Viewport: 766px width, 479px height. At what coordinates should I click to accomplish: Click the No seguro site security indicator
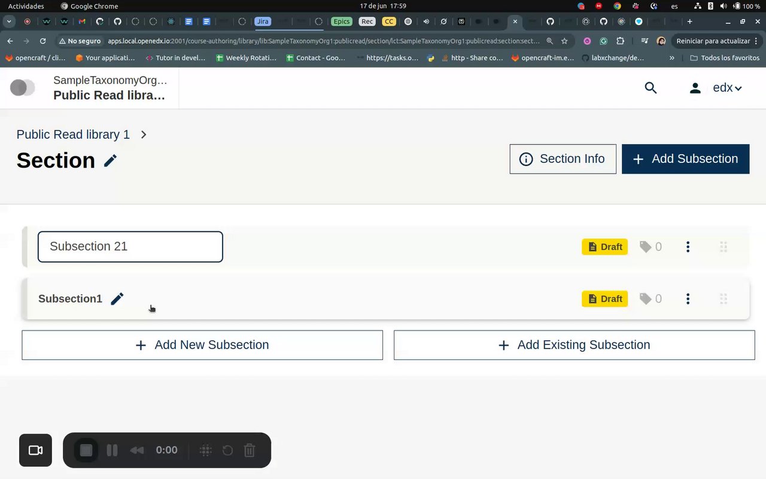79,41
